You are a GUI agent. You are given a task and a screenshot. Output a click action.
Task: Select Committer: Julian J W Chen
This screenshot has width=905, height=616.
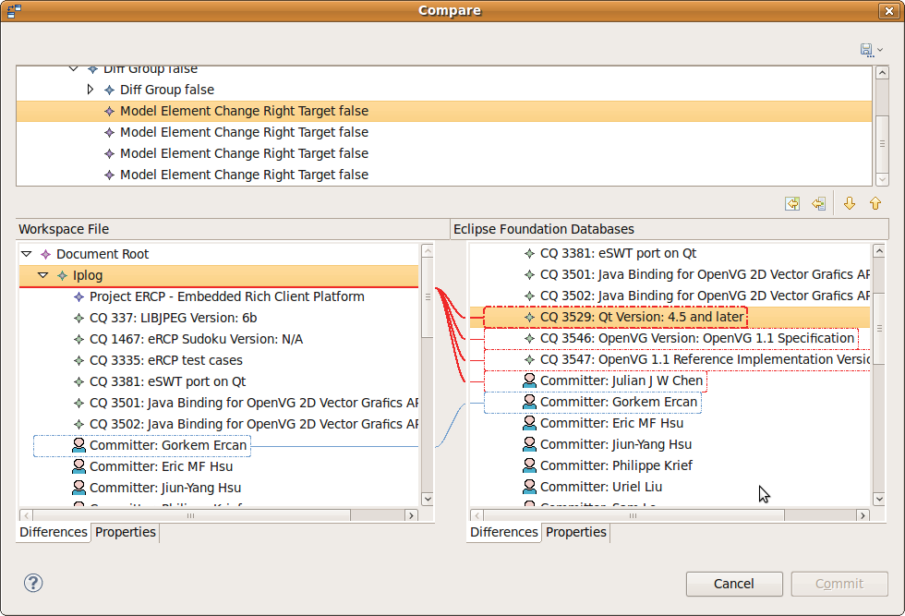coord(621,381)
